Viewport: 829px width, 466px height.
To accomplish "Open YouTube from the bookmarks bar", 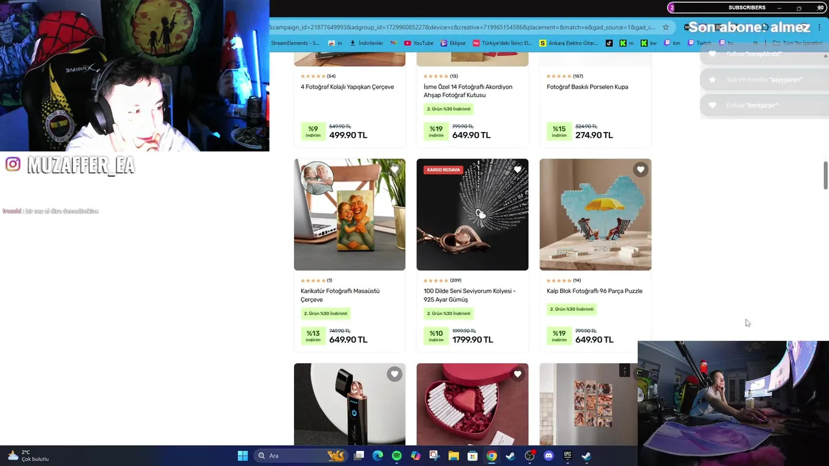I will click(x=418, y=43).
